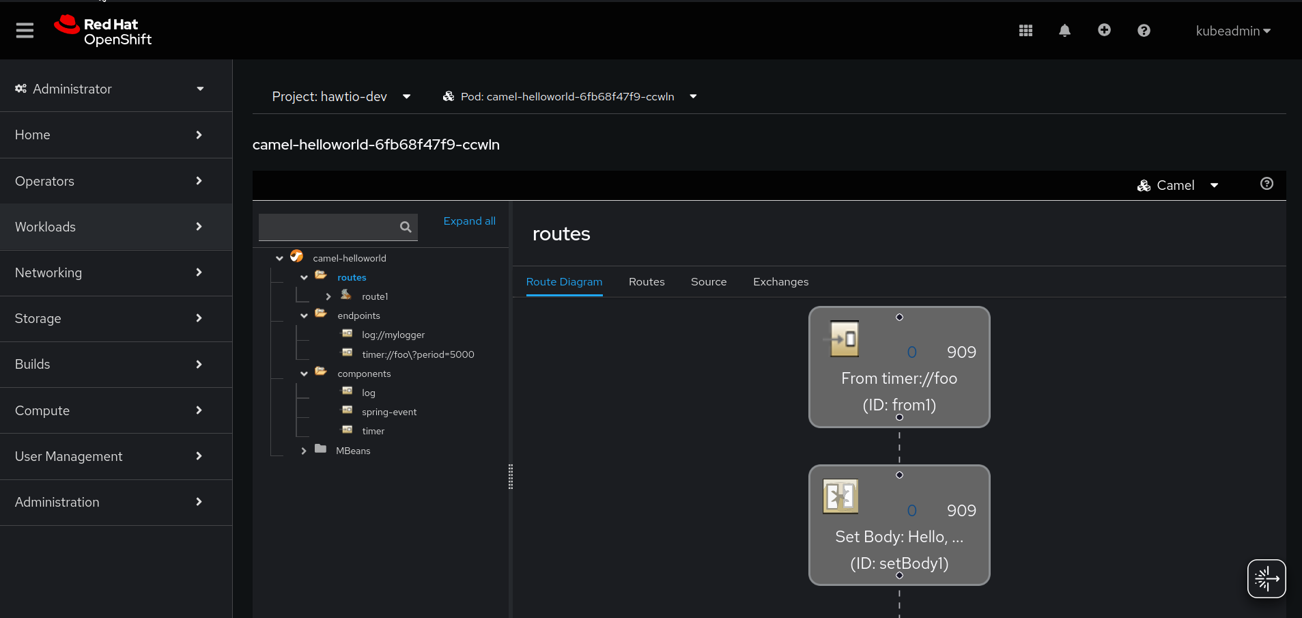Viewport: 1302px width, 618px height.
Task: Collapse the endpoints tree folder
Action: [x=304, y=315]
